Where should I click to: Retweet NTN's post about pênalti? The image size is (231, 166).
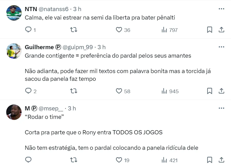(74, 30)
